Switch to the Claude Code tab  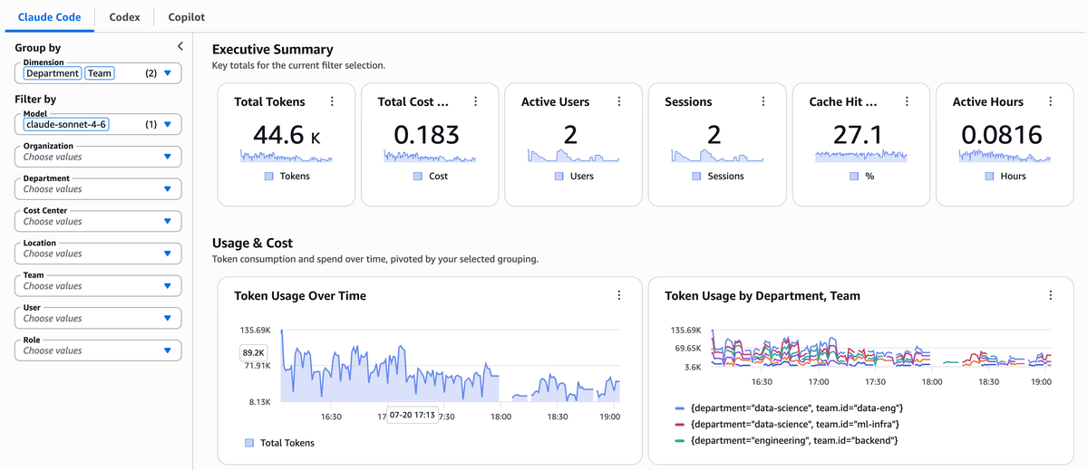[49, 17]
